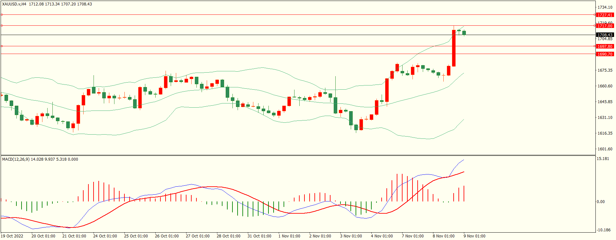Image resolution: width=616 pixels, height=240 pixels.
Task: Pick the left handle of the 1697.80 line
Action: [2, 46]
